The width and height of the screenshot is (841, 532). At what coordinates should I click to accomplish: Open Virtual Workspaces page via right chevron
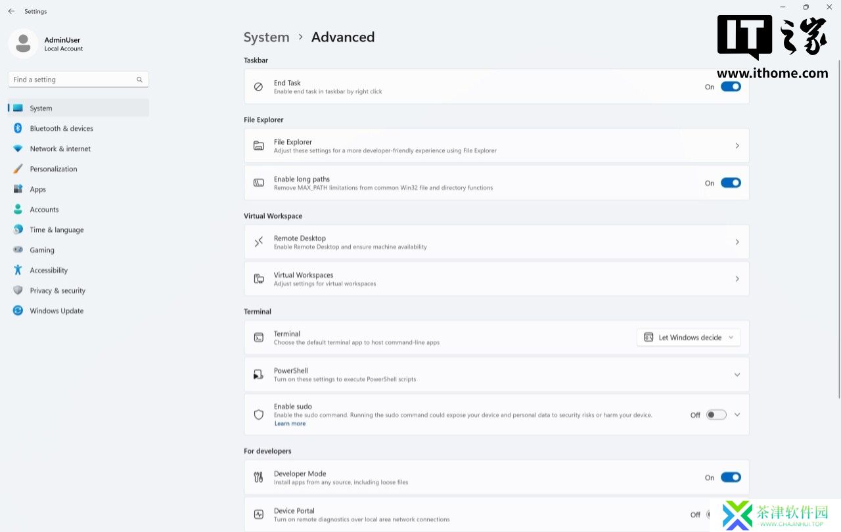point(737,278)
